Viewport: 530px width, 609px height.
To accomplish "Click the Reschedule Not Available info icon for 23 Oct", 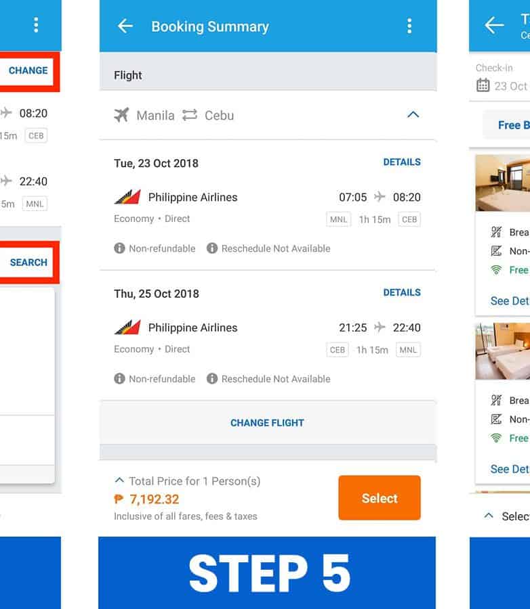I will point(212,248).
